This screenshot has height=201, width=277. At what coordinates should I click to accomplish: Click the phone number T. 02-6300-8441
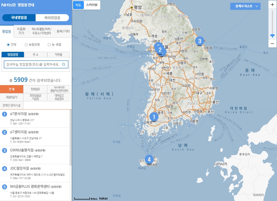click(x=20, y=142)
